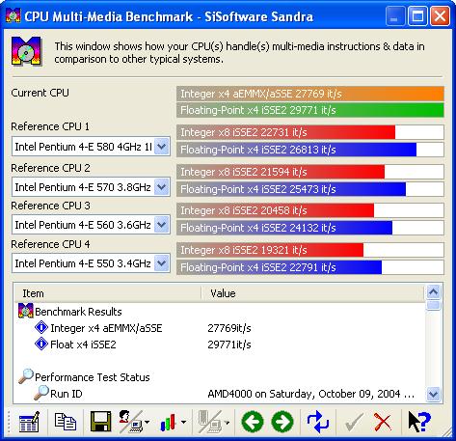Select the Benchmark Results tree item
Viewport: 456px width, 441px height.
[x=78, y=312]
